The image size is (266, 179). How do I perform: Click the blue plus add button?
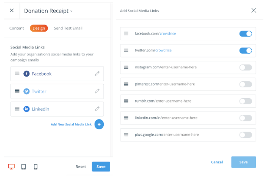click(x=99, y=125)
